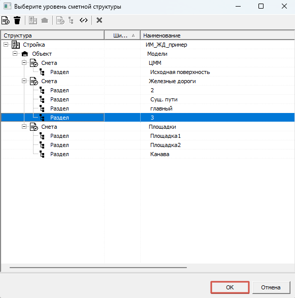The height and width of the screenshot is (298, 295).
Task: Click the building (Стройка) toolbar icon
Action: point(33,20)
